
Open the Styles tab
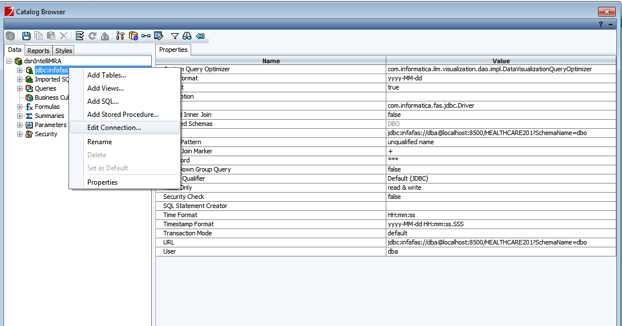point(64,51)
